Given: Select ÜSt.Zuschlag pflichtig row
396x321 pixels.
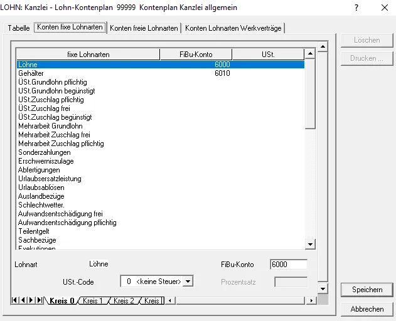Looking at the screenshot, I should tap(161, 100).
